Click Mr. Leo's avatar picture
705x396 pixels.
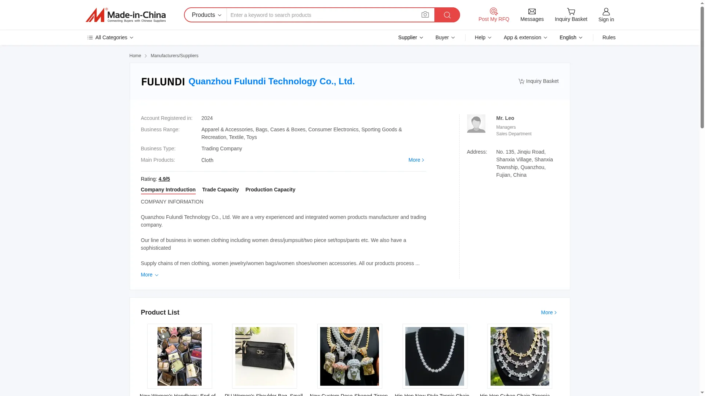click(x=476, y=124)
